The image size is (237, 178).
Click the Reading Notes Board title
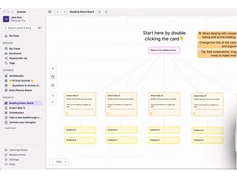82,12
